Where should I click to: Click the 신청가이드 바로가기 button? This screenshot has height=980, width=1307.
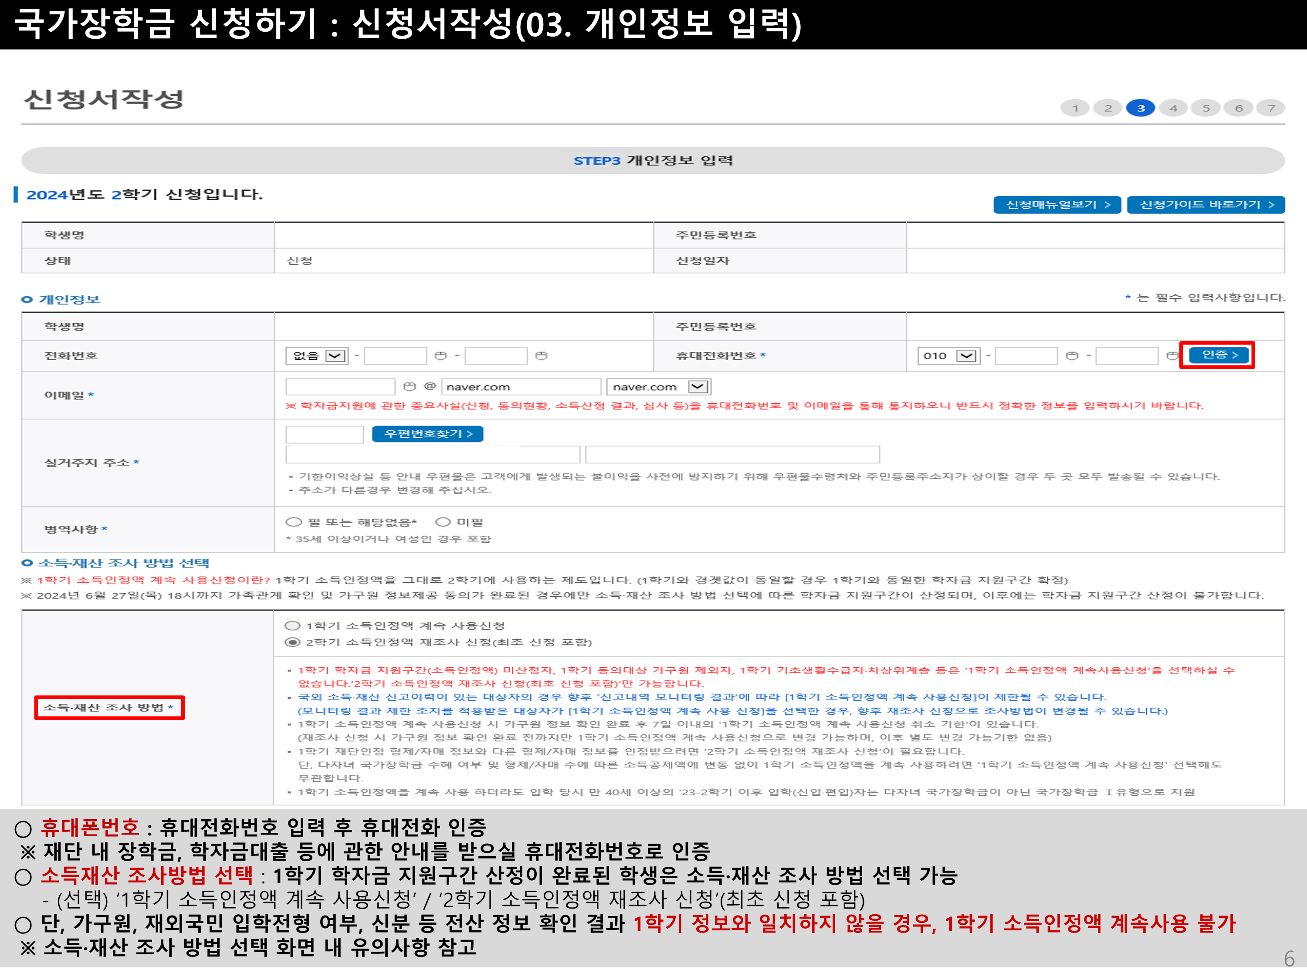click(x=1206, y=205)
